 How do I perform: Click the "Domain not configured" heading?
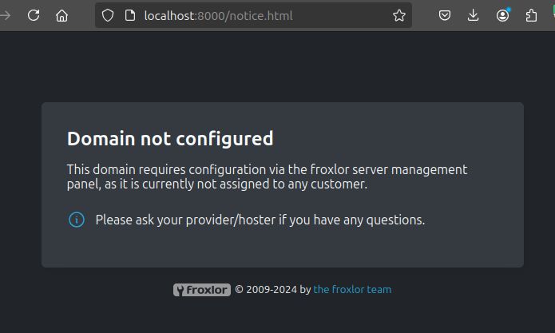pyautogui.click(x=170, y=139)
